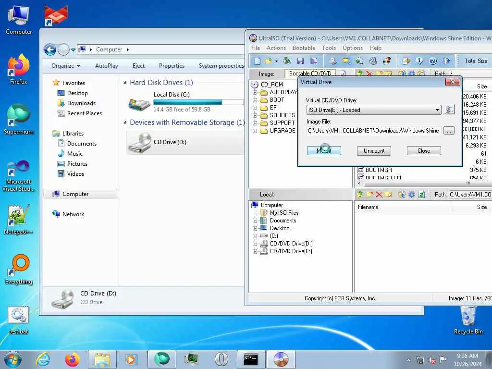Expand the BOOT folder in image tree
This screenshot has width=492, height=369.
(255, 100)
